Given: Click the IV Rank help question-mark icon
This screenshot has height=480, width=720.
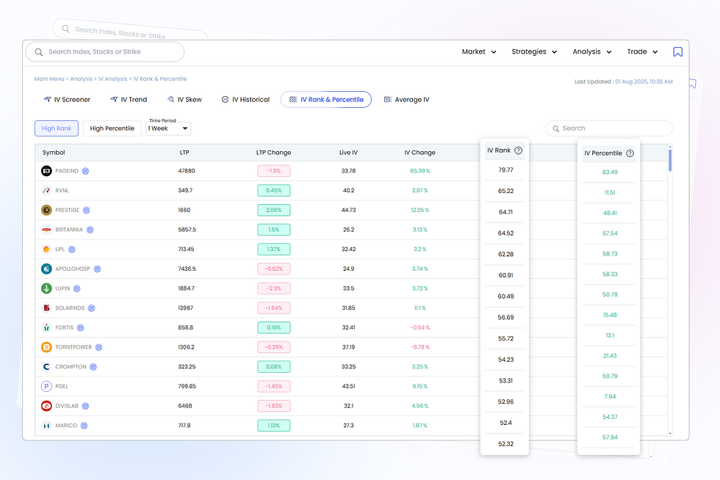Looking at the screenshot, I should point(518,150).
